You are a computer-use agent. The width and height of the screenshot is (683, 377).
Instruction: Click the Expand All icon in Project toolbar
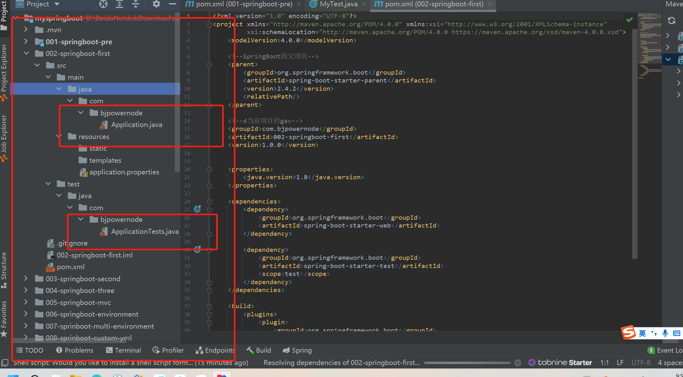click(x=119, y=4)
